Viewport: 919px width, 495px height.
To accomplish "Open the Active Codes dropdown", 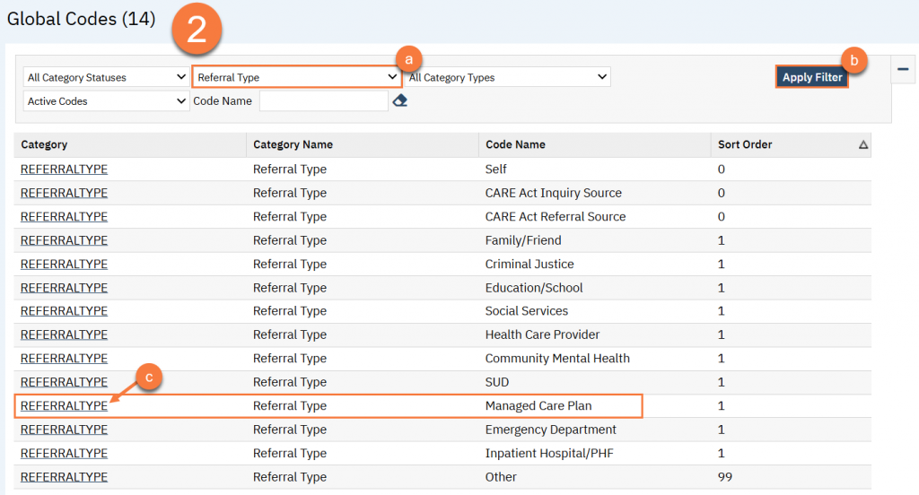I will point(106,101).
